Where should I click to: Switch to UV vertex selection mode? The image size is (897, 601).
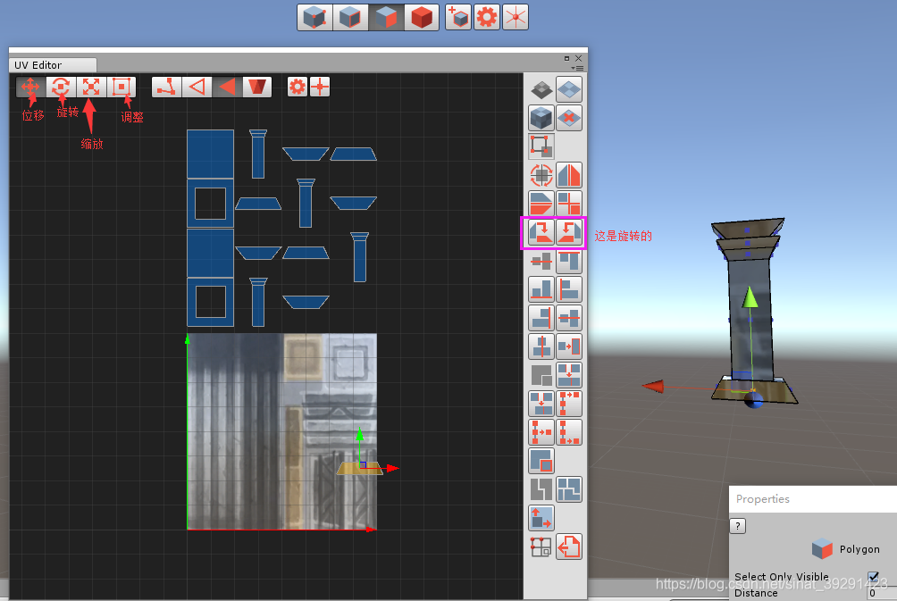[x=166, y=87]
